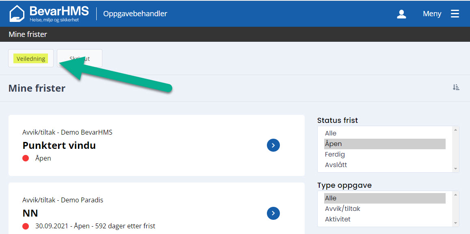Select Alle in Status frist list
Screen dimensions: 470x234
(331, 133)
